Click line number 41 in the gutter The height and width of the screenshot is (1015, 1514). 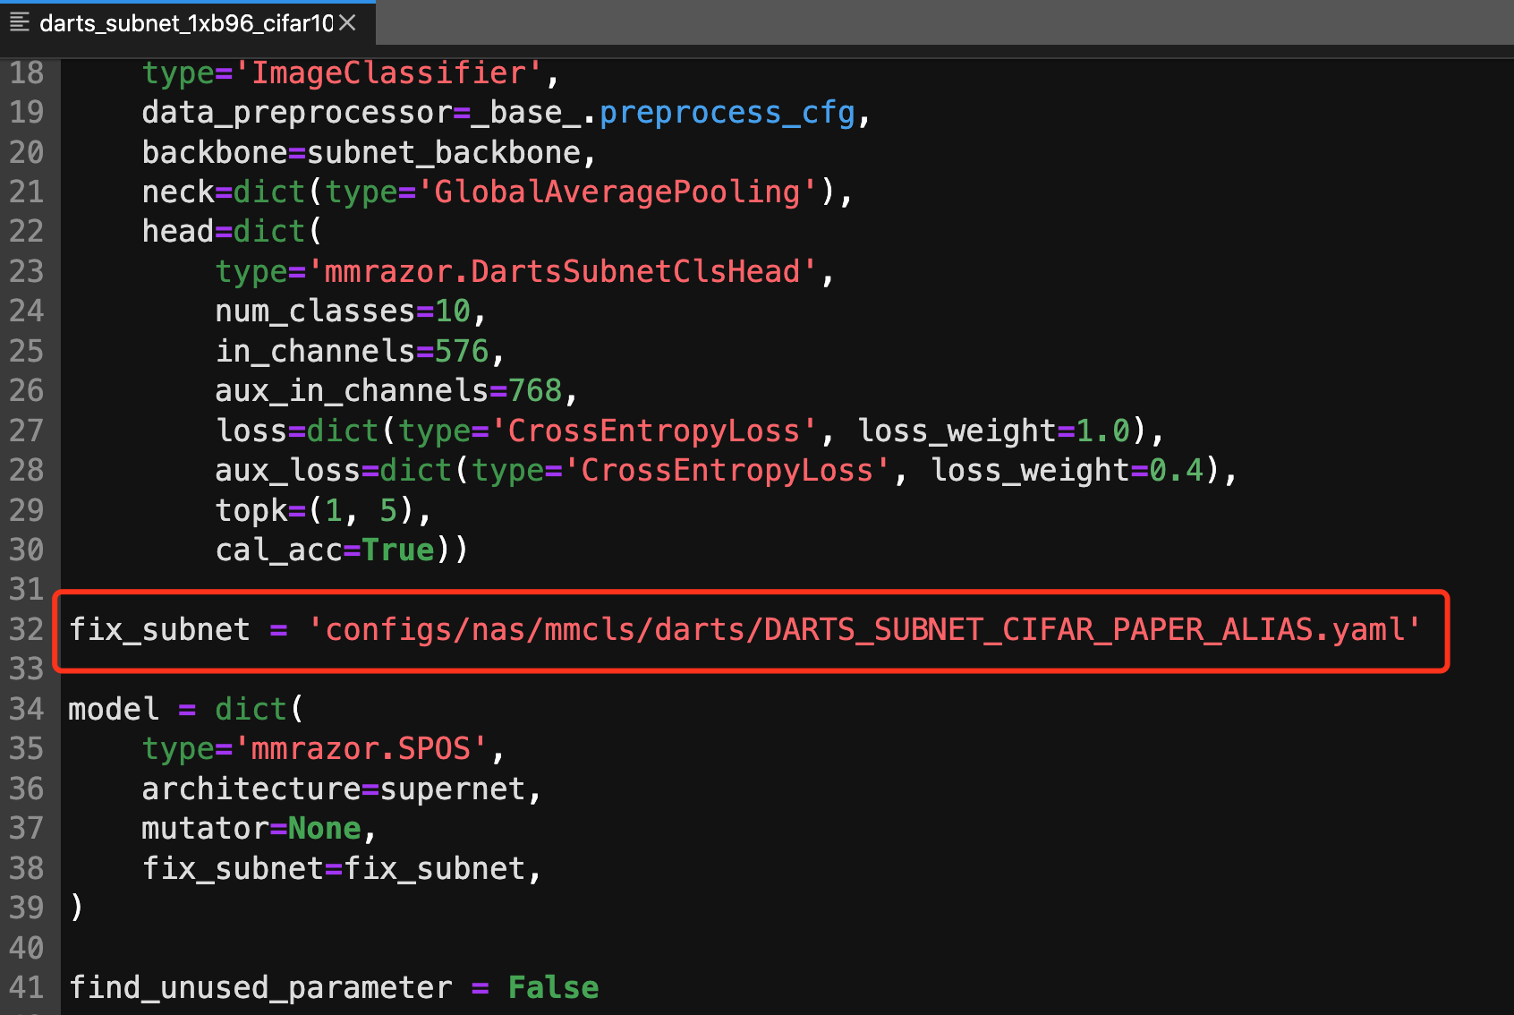pos(27,986)
